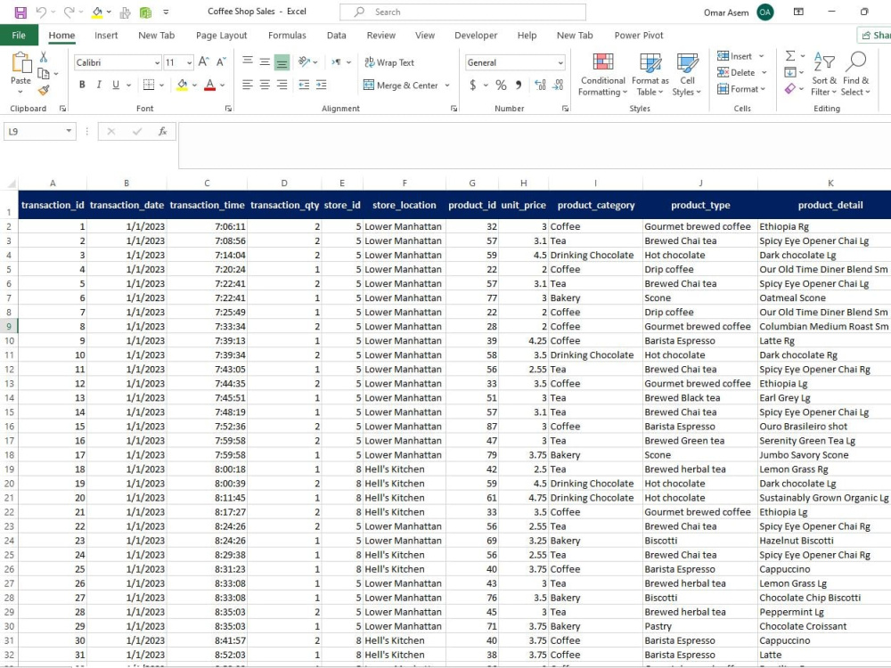This screenshot has width=891, height=668.
Task: Click the Undo arrow icon
Action: 41,12
